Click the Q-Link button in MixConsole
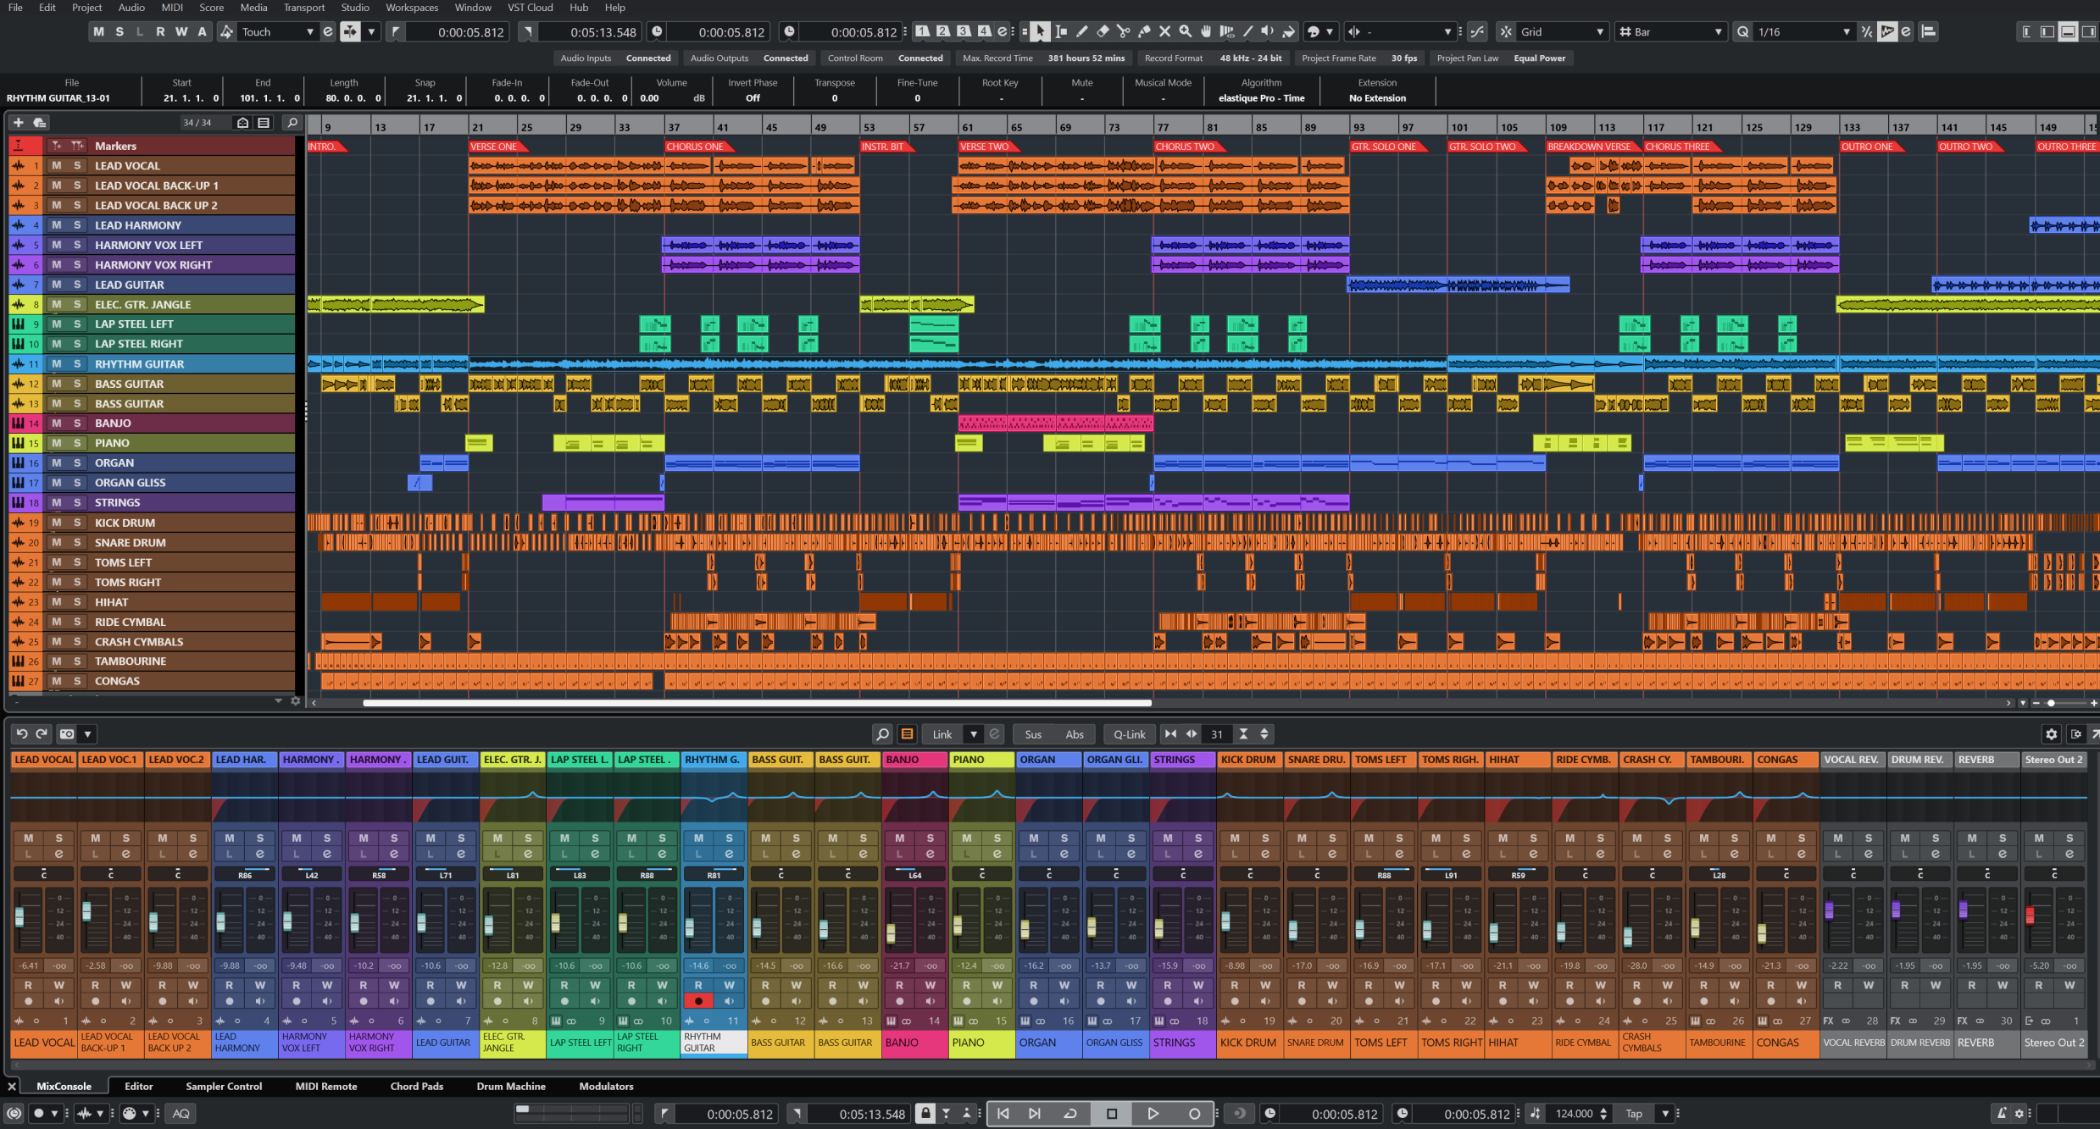2100x1129 pixels. (1129, 734)
